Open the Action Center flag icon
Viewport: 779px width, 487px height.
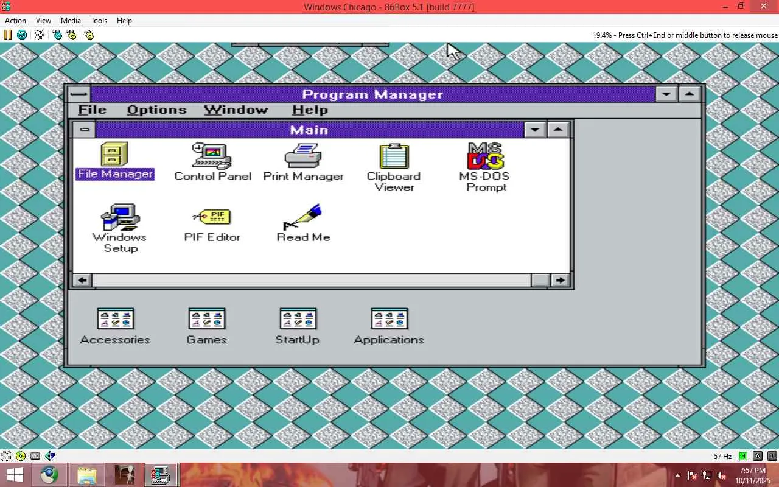click(x=693, y=475)
